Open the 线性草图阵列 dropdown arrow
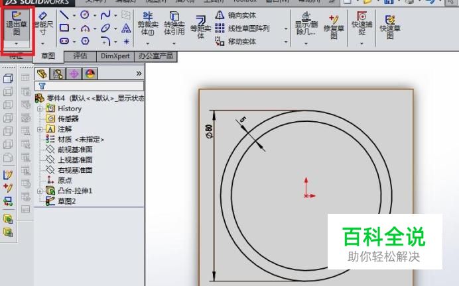The height and width of the screenshot is (286, 459). click(x=286, y=28)
